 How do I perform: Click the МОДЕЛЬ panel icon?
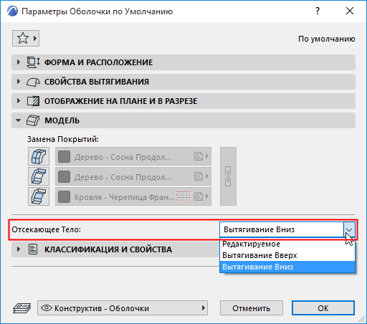33,120
